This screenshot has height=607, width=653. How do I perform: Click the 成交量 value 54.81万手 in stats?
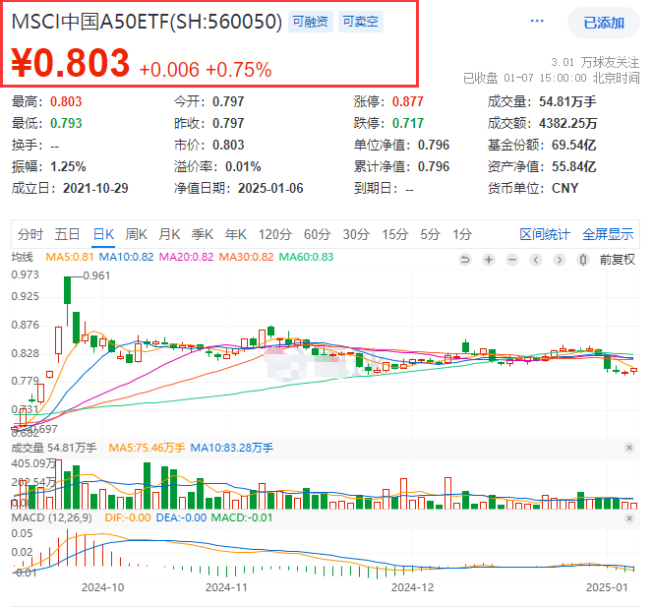pyautogui.click(x=567, y=101)
